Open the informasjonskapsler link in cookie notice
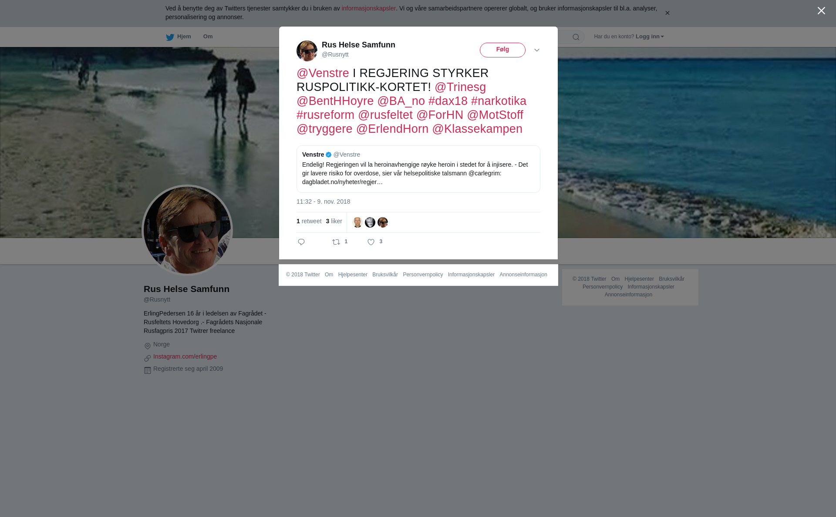Screen dimensions: 836x517 click(368, 8)
